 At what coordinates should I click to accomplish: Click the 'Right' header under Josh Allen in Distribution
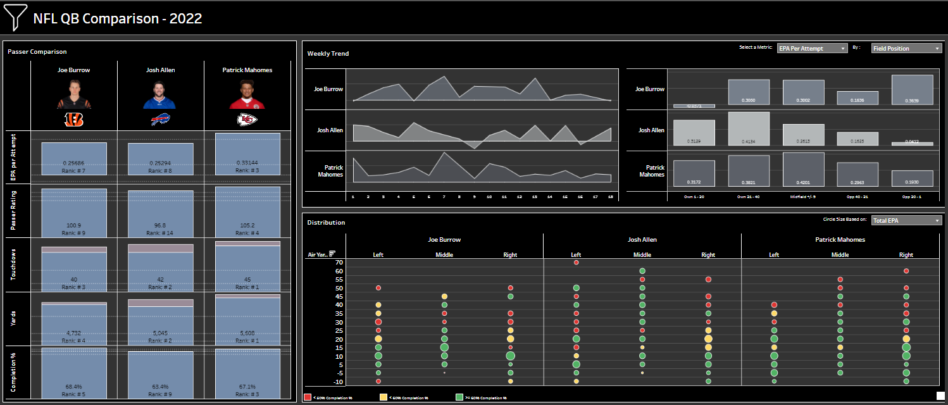708,254
